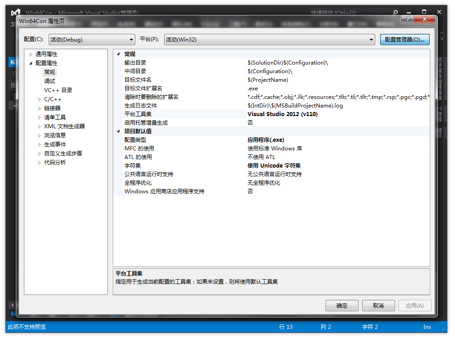Expand the C/C++ node arrow
The image size is (455, 341).
(x=40, y=99)
